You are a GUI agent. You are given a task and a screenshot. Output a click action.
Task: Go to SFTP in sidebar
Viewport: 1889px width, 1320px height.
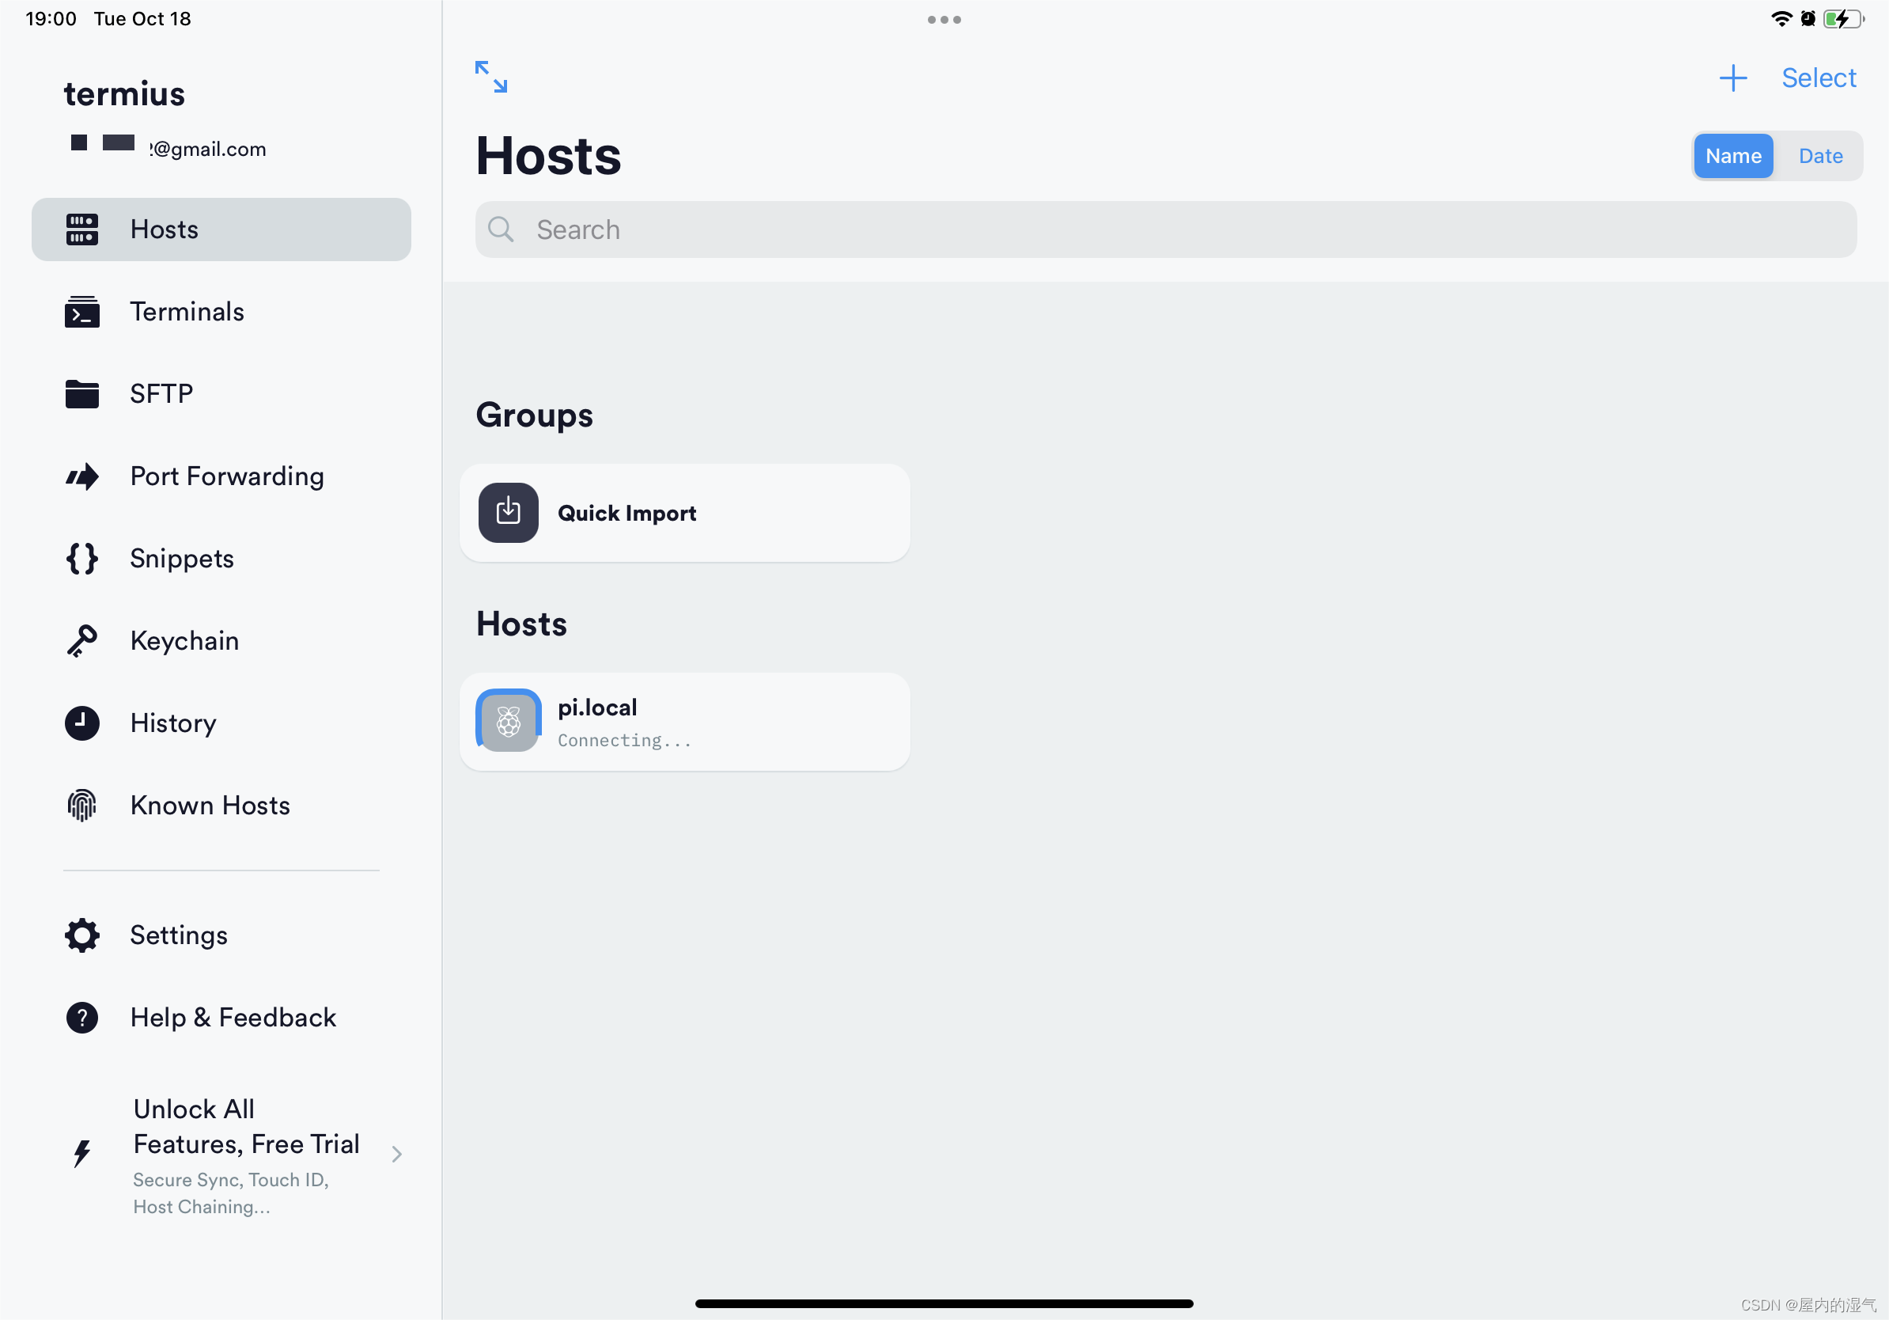pyautogui.click(x=161, y=394)
